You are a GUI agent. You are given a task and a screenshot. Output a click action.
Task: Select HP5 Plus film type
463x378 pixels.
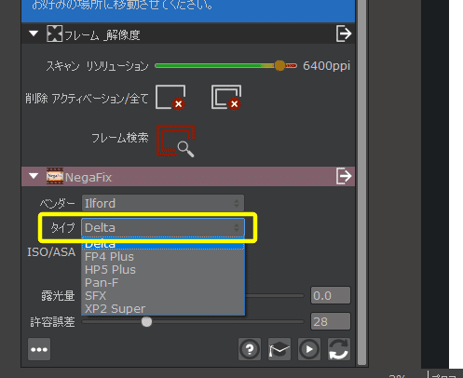coord(163,270)
